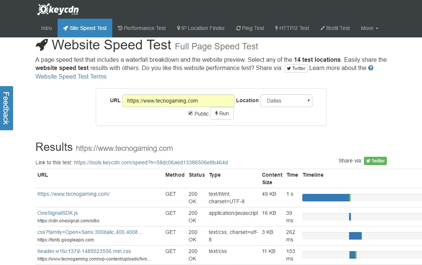Open the help question mark icon
Viewport: 422px width, 265px height.
point(371,68)
